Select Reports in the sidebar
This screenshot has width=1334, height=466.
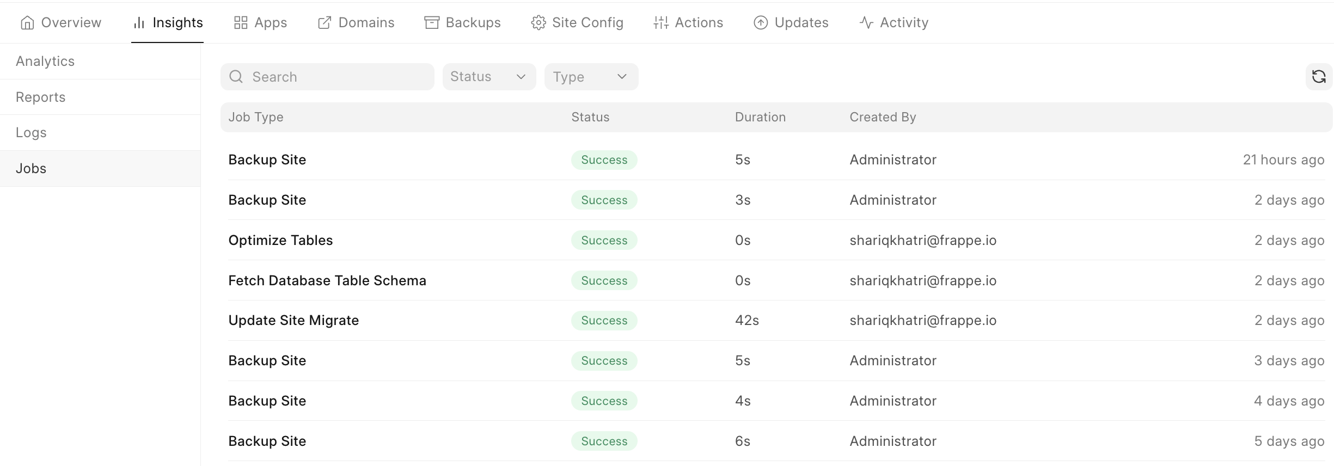[41, 97]
